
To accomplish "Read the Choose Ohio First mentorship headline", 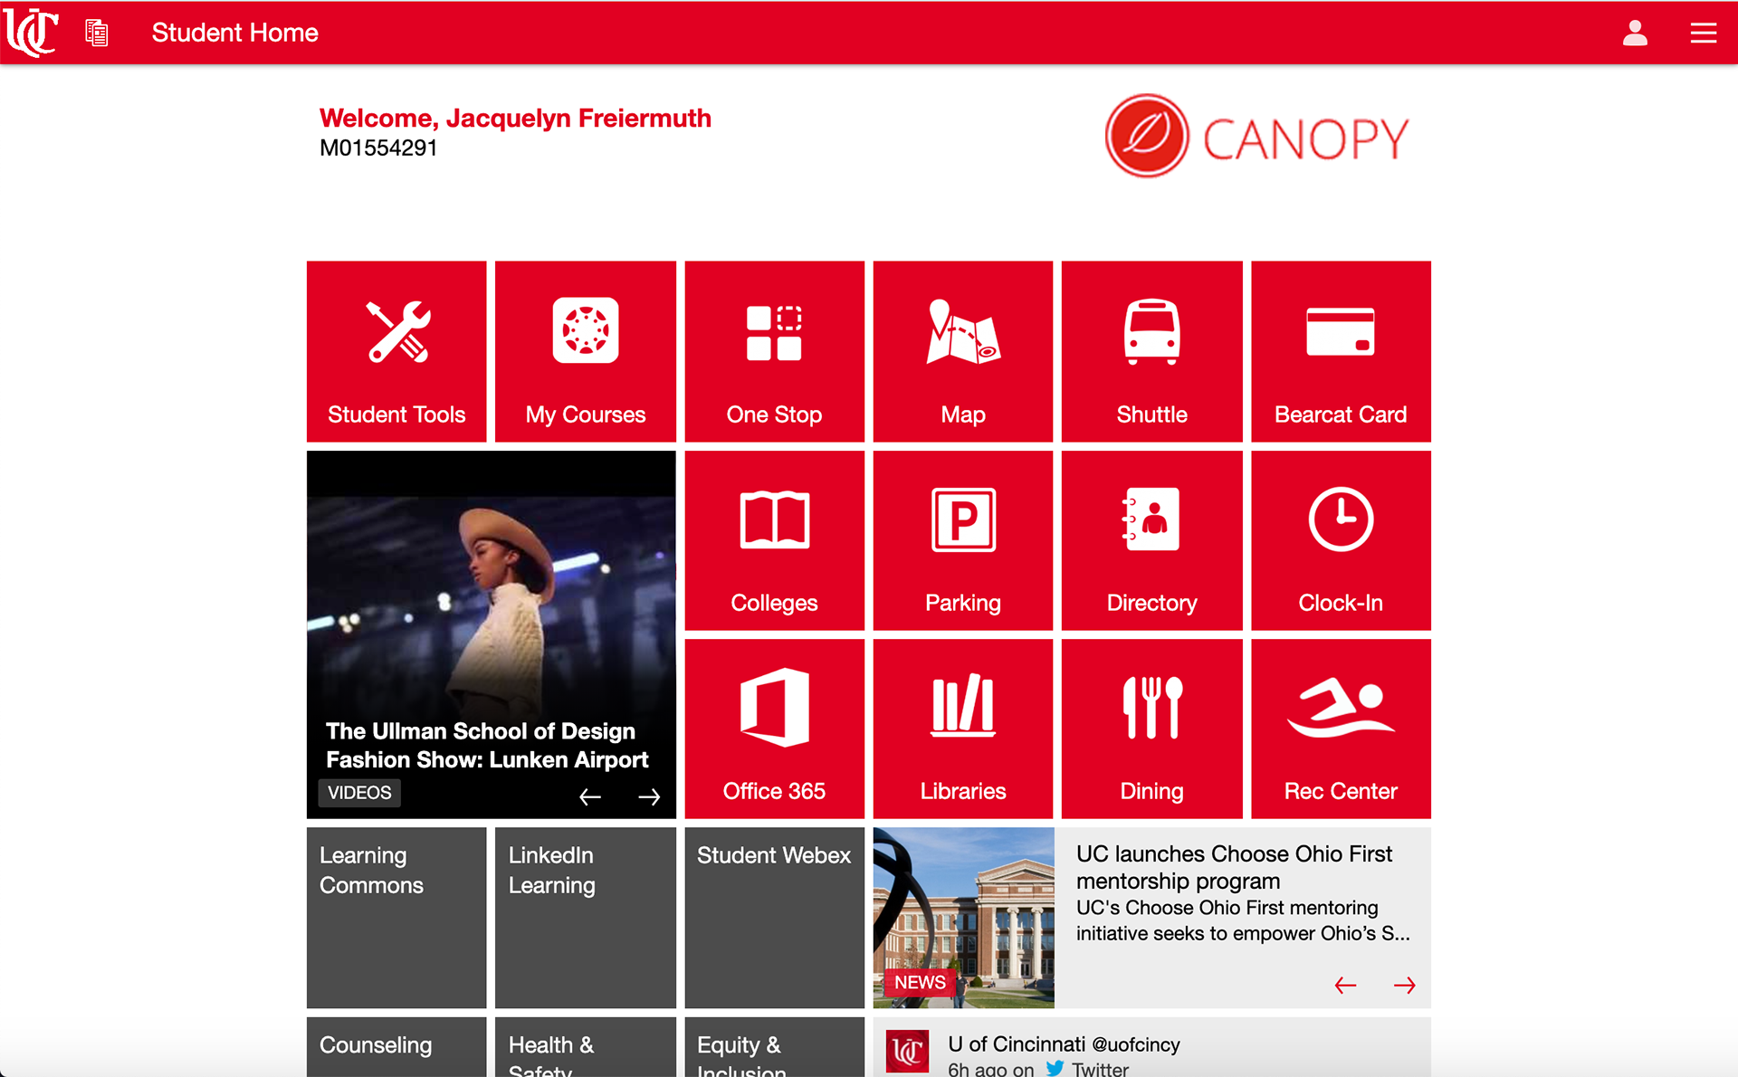I will coord(1234,867).
